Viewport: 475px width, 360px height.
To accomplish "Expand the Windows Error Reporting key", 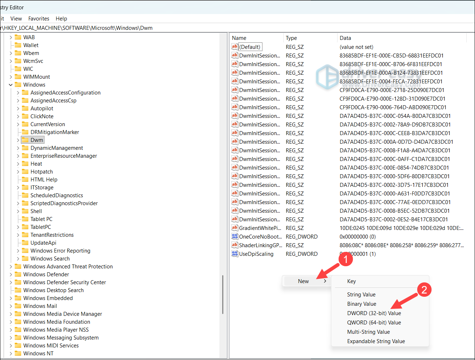I will tap(18, 251).
